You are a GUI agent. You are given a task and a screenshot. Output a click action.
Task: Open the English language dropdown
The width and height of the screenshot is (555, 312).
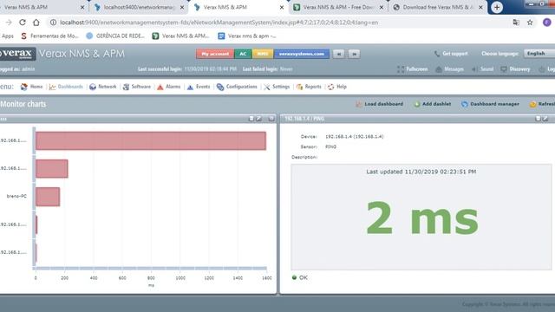[539, 54]
